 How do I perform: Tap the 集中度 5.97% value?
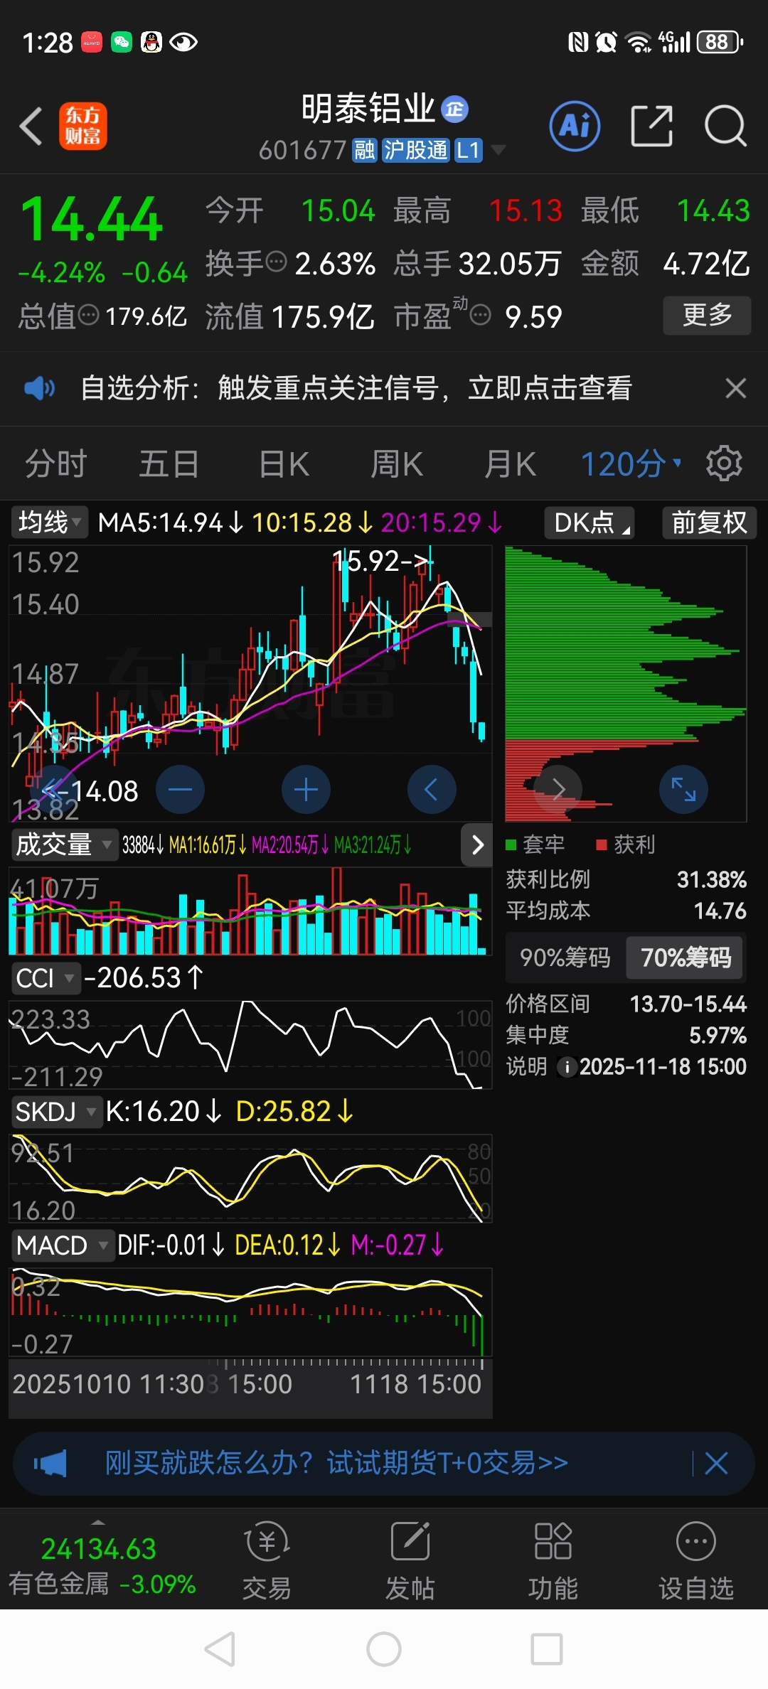tap(718, 1035)
